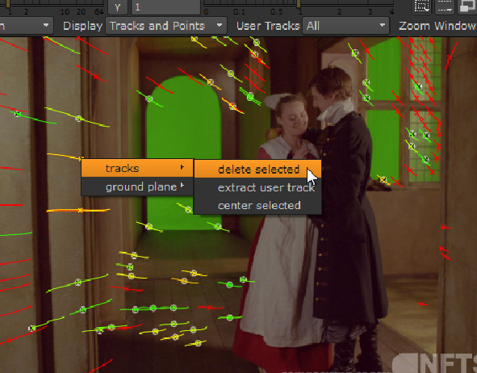Click the tracks context menu item

coord(137,168)
